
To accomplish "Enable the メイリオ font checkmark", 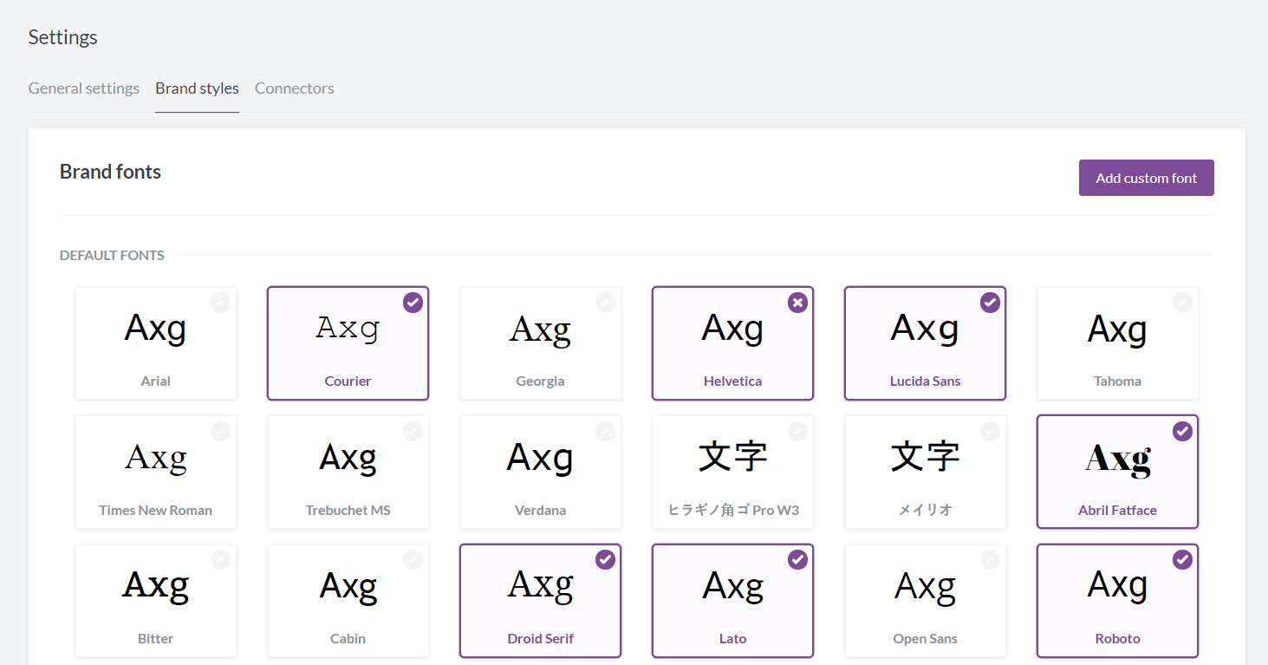I will click(991, 431).
